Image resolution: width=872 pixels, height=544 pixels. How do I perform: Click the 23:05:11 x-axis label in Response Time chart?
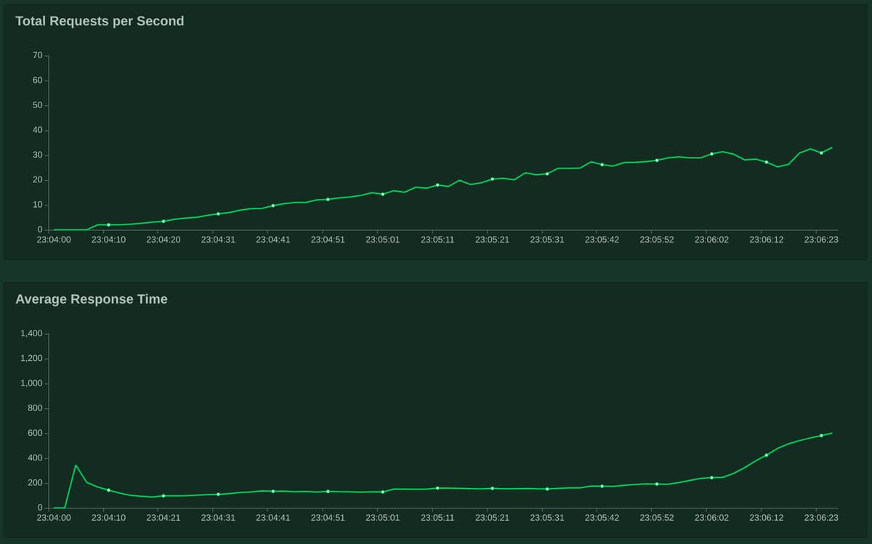(437, 518)
